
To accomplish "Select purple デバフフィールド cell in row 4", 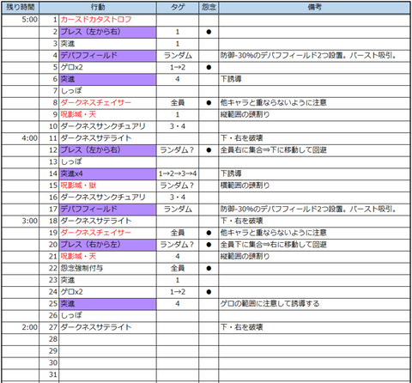I will 107,56.
